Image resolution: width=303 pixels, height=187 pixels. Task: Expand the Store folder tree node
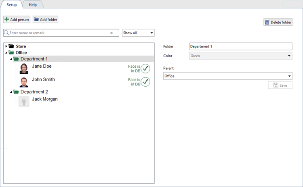[6, 46]
